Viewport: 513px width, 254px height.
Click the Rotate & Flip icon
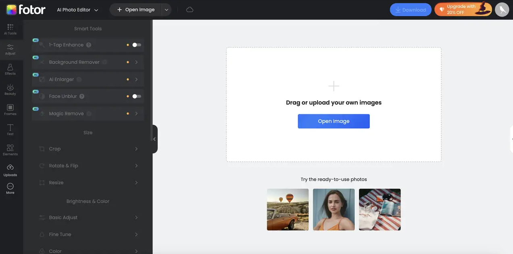(x=42, y=166)
